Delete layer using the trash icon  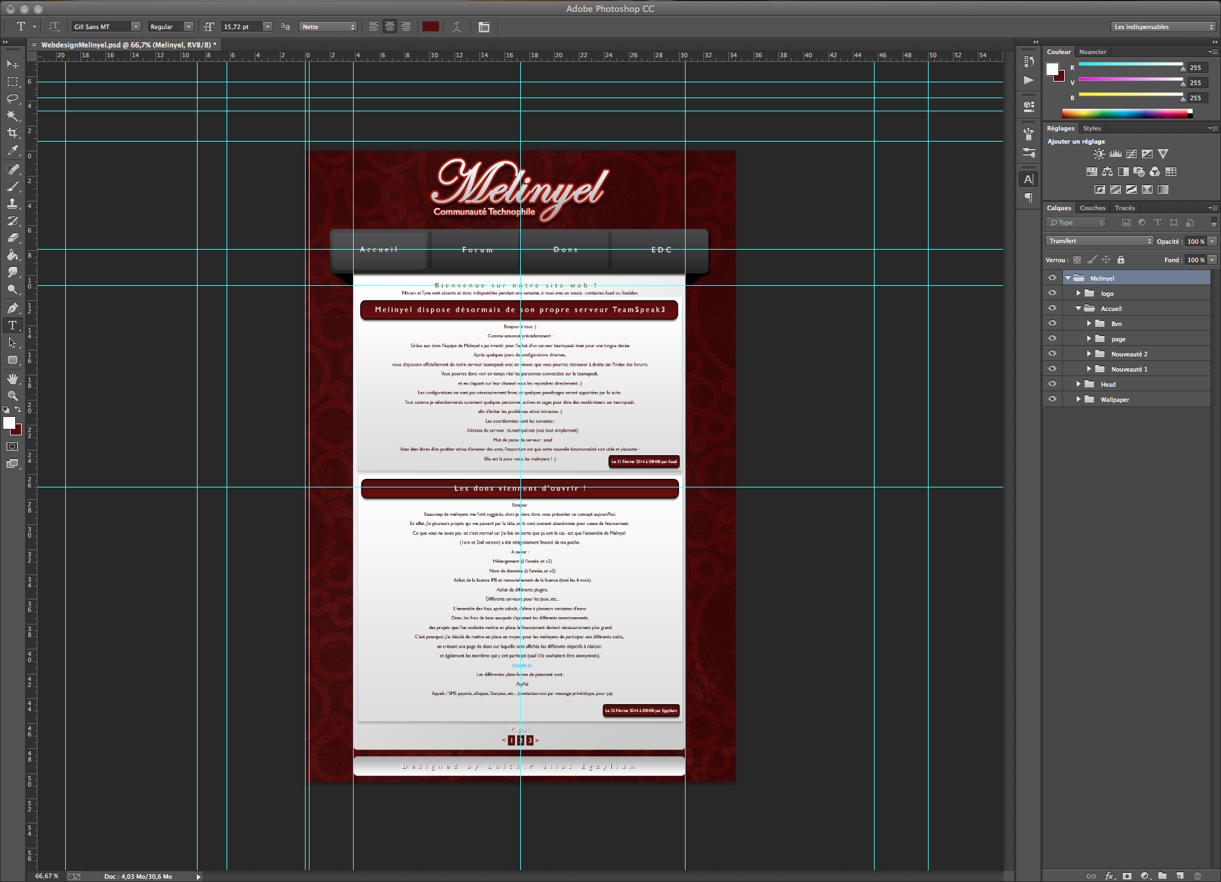(x=1197, y=875)
